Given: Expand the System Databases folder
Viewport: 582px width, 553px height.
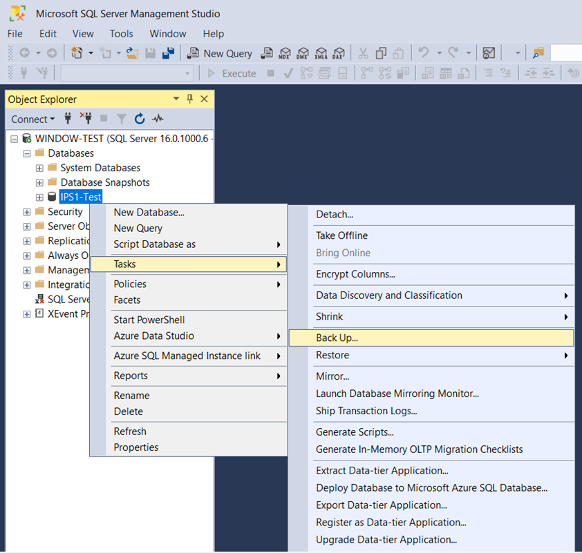Looking at the screenshot, I should pos(39,168).
